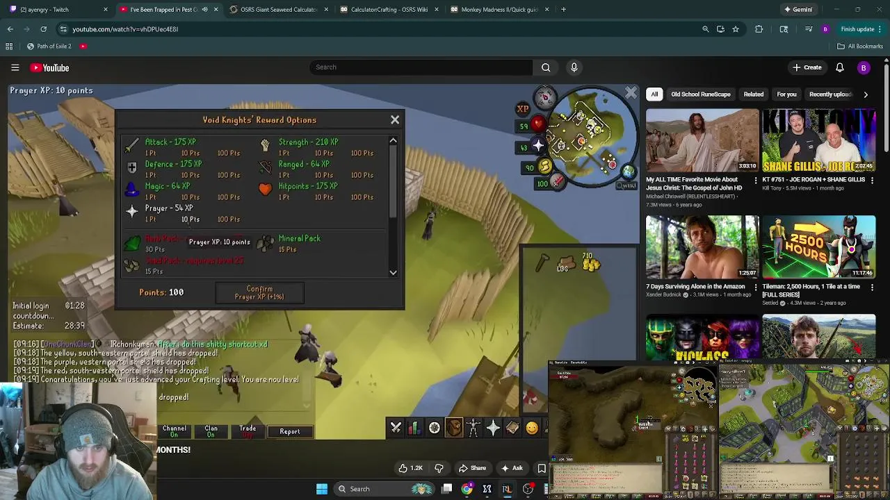Click the world map globe icon by minimap
The height and width of the screenshot is (500, 890).
click(628, 171)
